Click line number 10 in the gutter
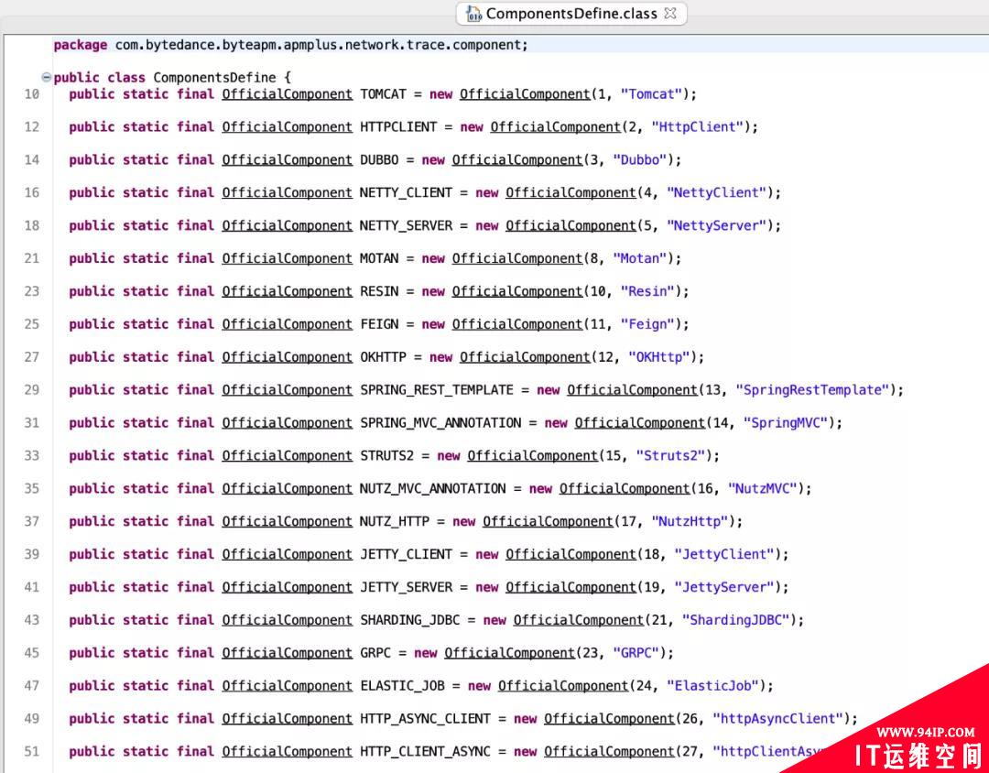Image resolution: width=989 pixels, height=773 pixels. coord(31,94)
